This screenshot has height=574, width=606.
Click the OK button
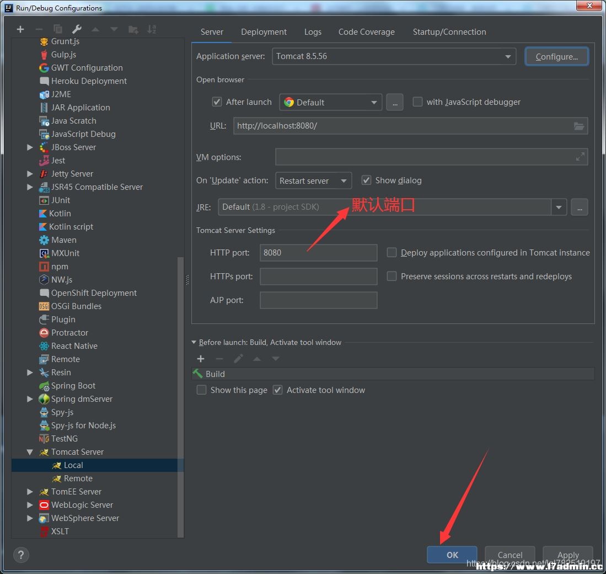coord(452,555)
